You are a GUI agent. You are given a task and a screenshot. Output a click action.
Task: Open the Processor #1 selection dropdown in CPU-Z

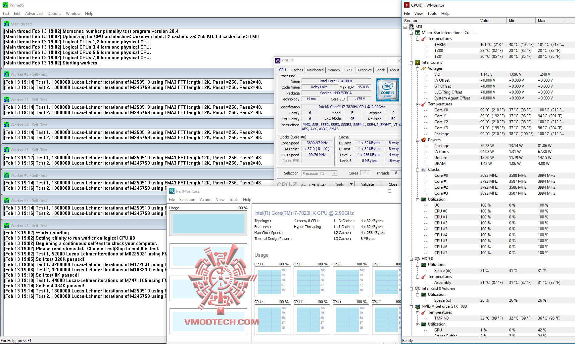click(x=334, y=173)
